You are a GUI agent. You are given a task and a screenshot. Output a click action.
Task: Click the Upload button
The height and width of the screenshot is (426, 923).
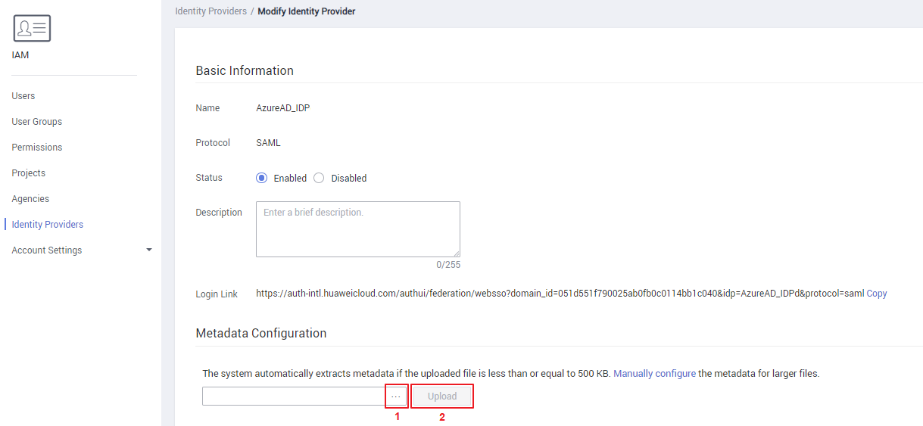(442, 396)
